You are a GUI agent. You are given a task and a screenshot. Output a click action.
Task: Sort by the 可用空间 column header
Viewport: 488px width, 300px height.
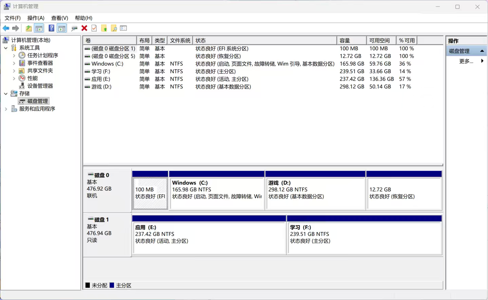tap(381, 40)
